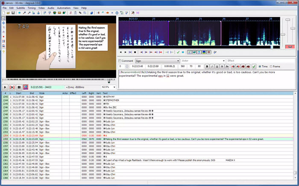Open the karaoke mode microphone icon
The height and width of the screenshot is (186, 299).
click(215, 52)
